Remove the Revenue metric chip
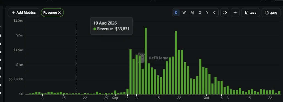The image size is (283, 102). pyautogui.click(x=59, y=13)
